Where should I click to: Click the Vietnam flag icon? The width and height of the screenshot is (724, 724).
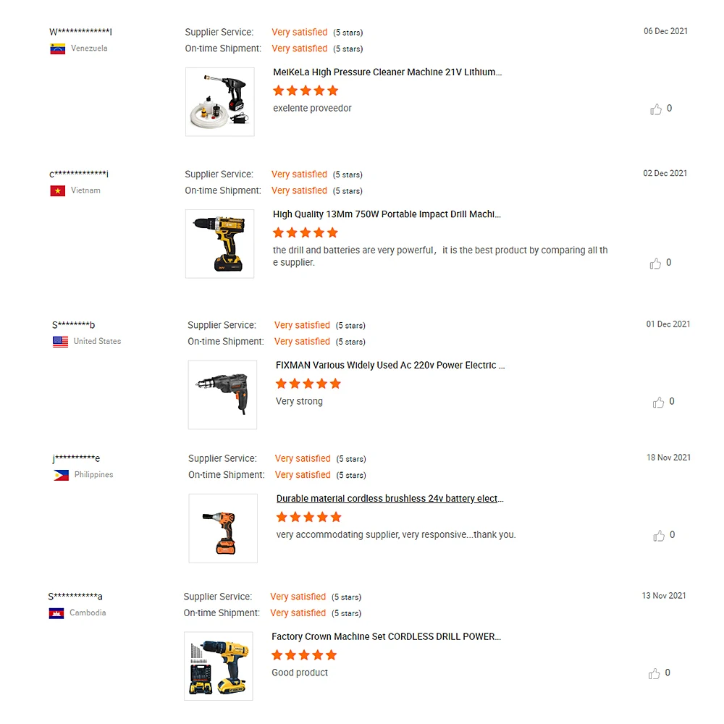click(x=58, y=190)
